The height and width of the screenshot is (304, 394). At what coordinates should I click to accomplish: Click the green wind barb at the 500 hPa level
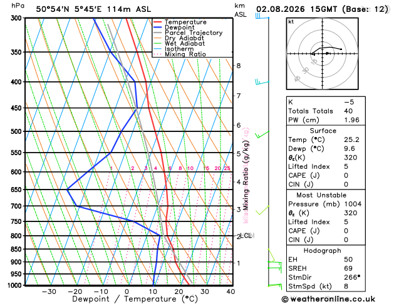point(262,134)
